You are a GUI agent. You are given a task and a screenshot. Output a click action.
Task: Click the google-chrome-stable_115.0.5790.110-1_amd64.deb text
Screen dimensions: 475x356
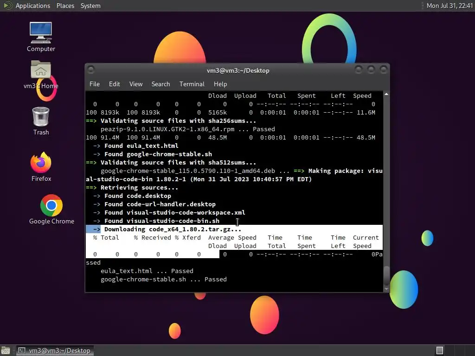[188, 171]
